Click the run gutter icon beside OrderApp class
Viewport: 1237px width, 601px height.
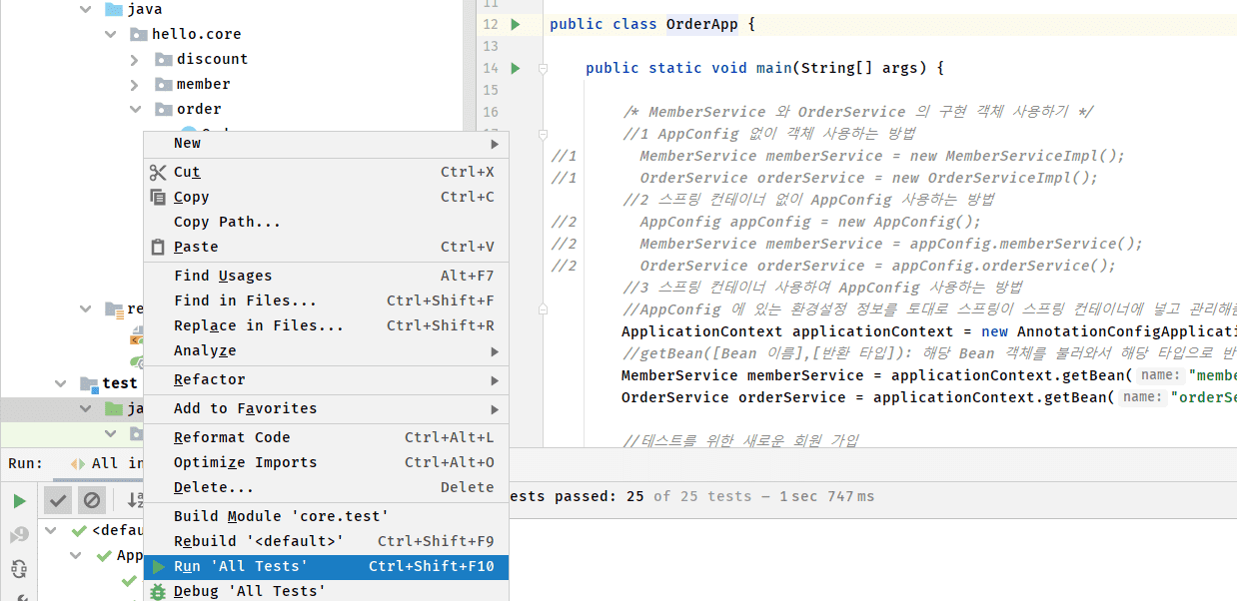[x=516, y=24]
